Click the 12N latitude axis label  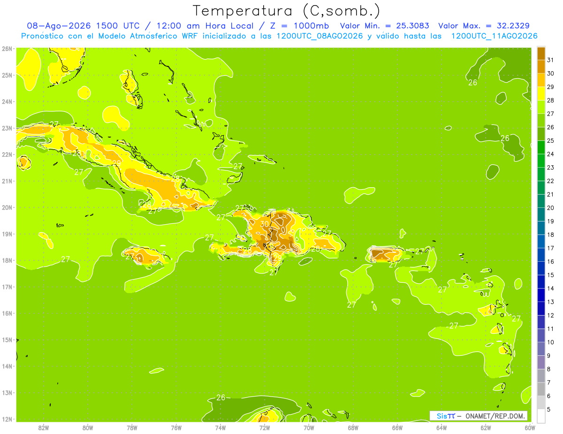pyautogui.click(x=7, y=419)
